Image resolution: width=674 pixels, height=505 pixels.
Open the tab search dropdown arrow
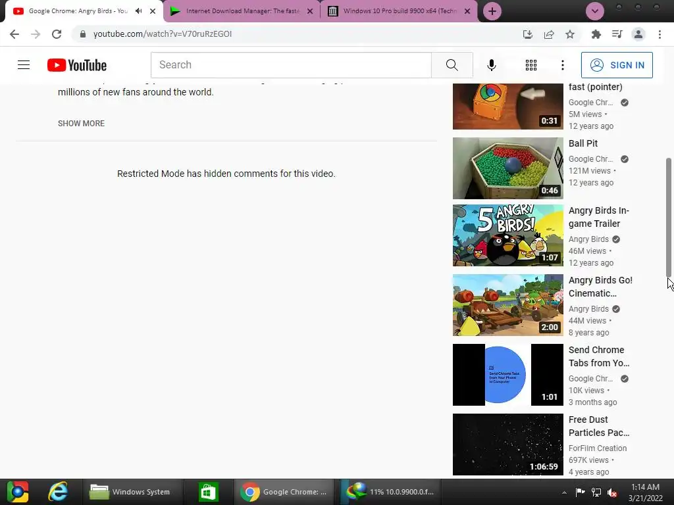coord(595,11)
